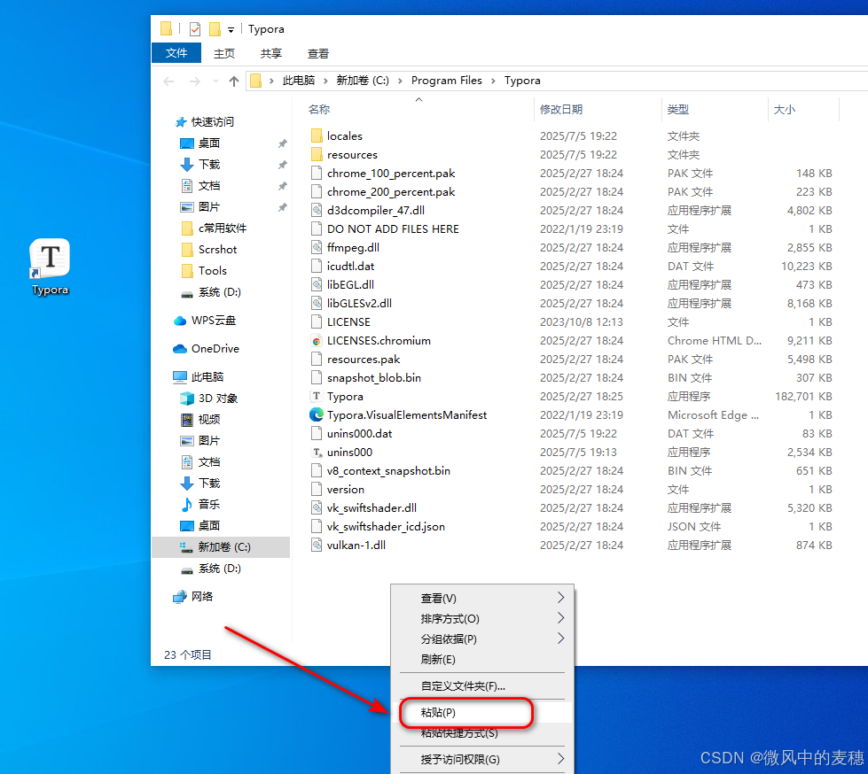
Task: Go forward with the right arrow button
Action: pyautogui.click(x=195, y=81)
